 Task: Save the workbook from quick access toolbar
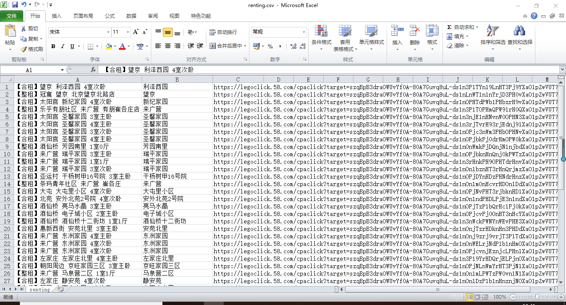(x=15, y=5)
